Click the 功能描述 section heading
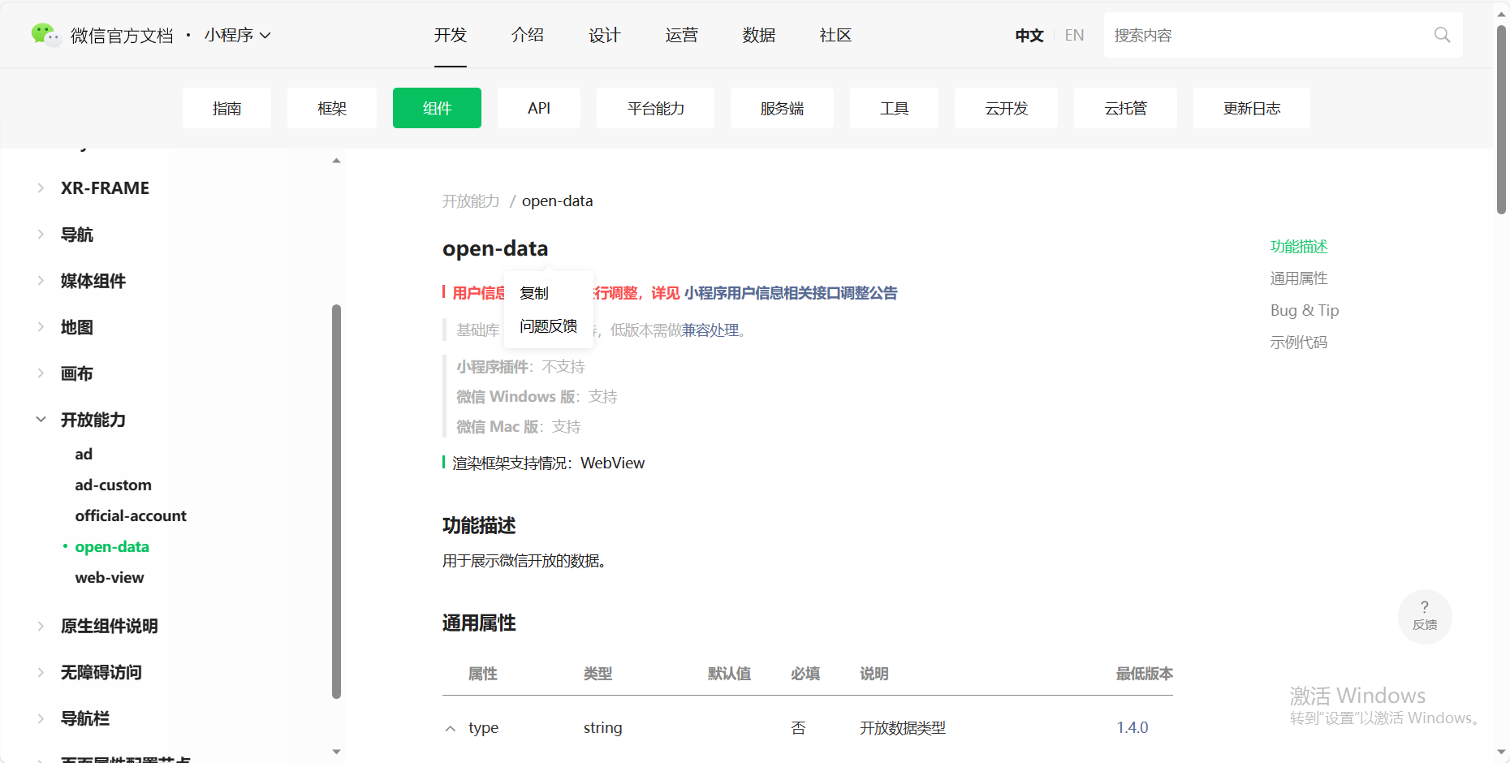 click(479, 526)
